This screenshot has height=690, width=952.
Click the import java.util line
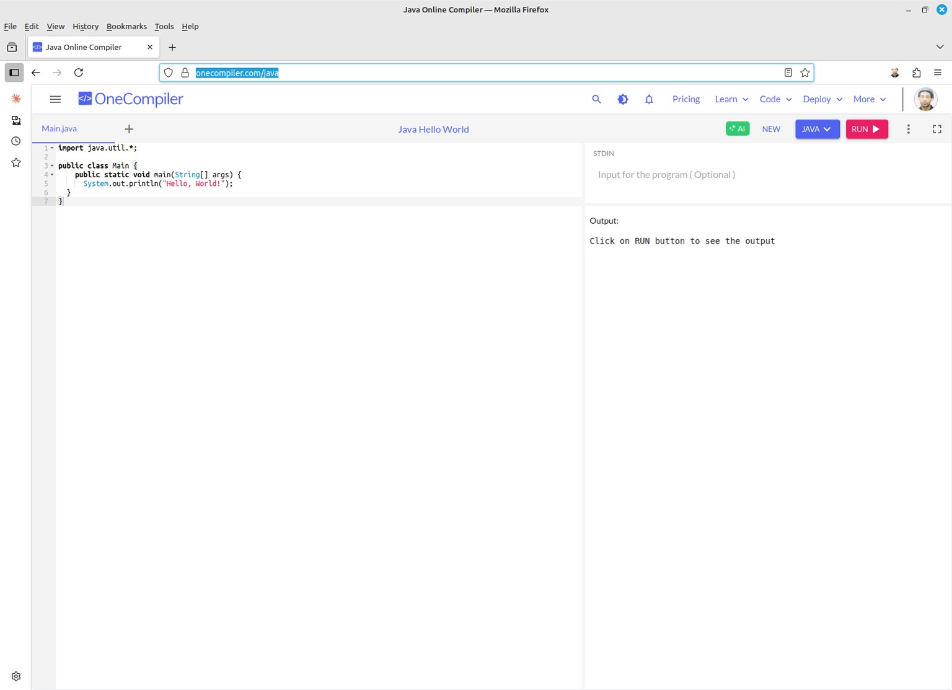(97, 148)
